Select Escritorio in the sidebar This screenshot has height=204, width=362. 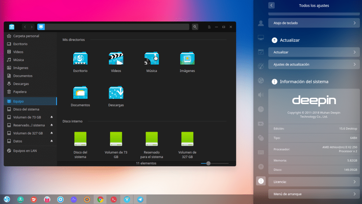click(30, 44)
